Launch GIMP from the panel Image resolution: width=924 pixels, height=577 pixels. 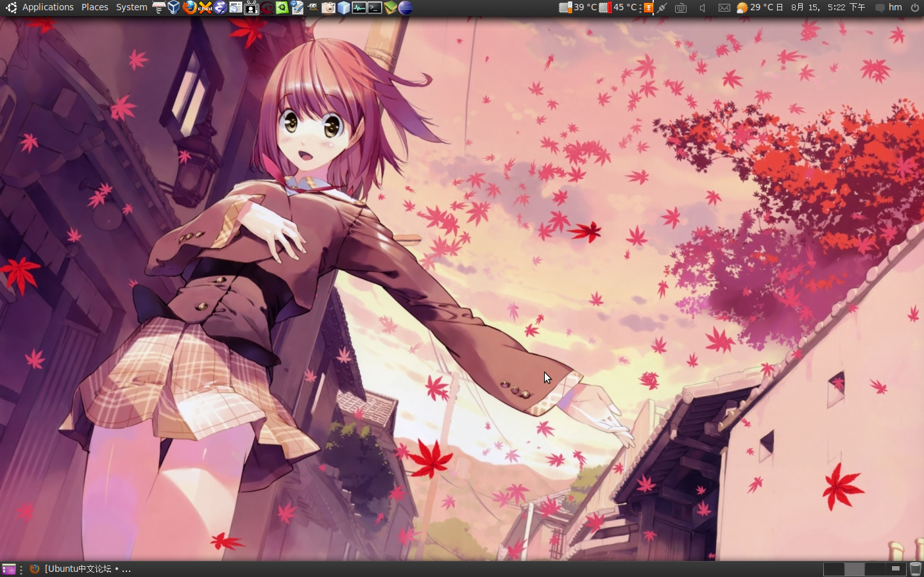[x=312, y=8]
